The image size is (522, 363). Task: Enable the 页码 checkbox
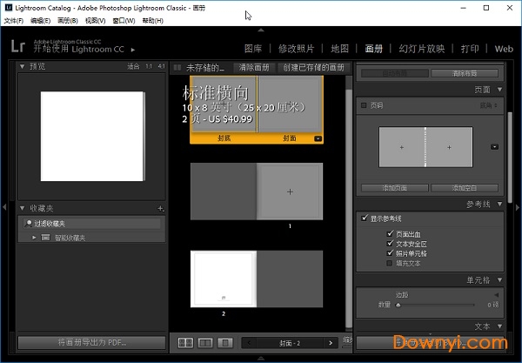tap(364, 105)
